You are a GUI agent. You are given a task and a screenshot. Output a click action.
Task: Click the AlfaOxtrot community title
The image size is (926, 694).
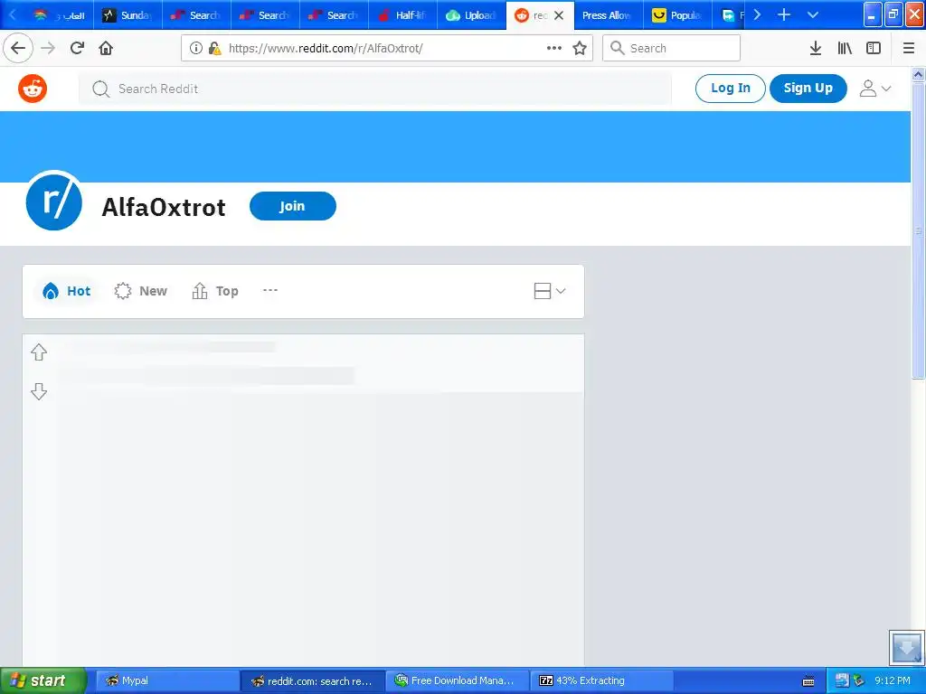[x=164, y=207]
